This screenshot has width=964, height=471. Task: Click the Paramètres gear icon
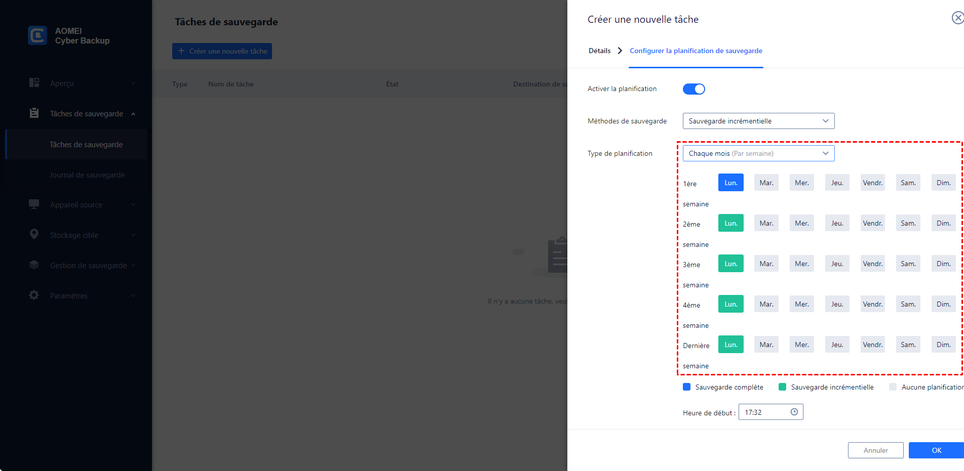pos(34,295)
